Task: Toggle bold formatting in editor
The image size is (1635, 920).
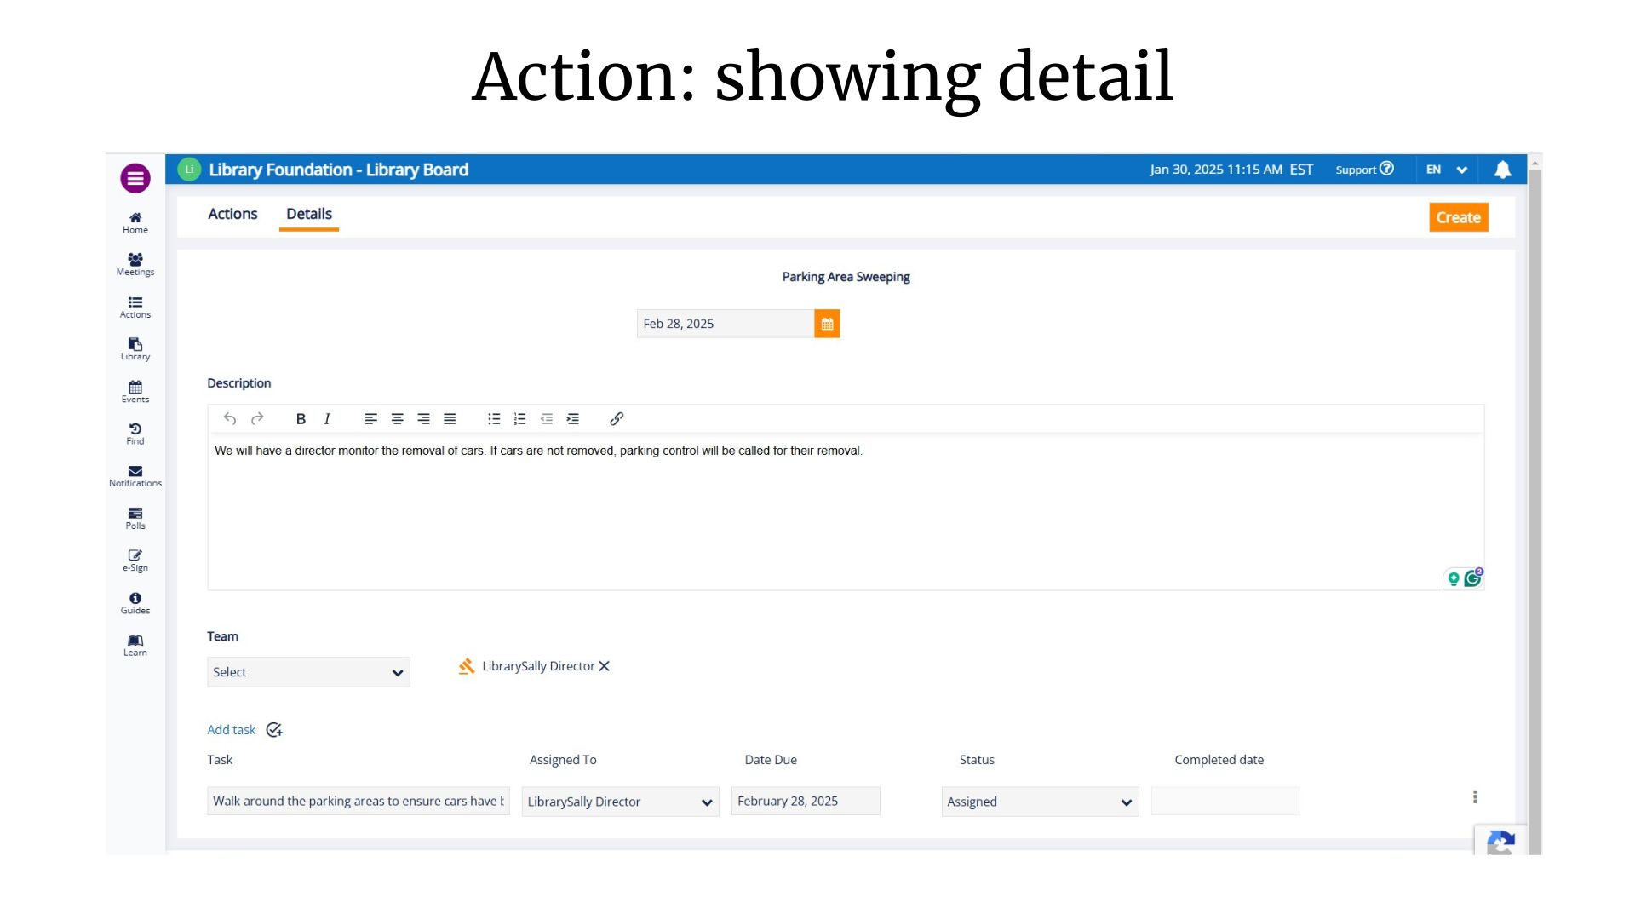Action: pyautogui.click(x=300, y=419)
